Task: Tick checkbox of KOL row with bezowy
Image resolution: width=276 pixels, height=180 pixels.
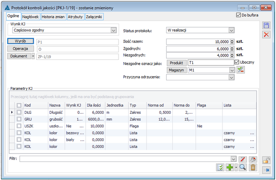Action: [x=19, y=133]
